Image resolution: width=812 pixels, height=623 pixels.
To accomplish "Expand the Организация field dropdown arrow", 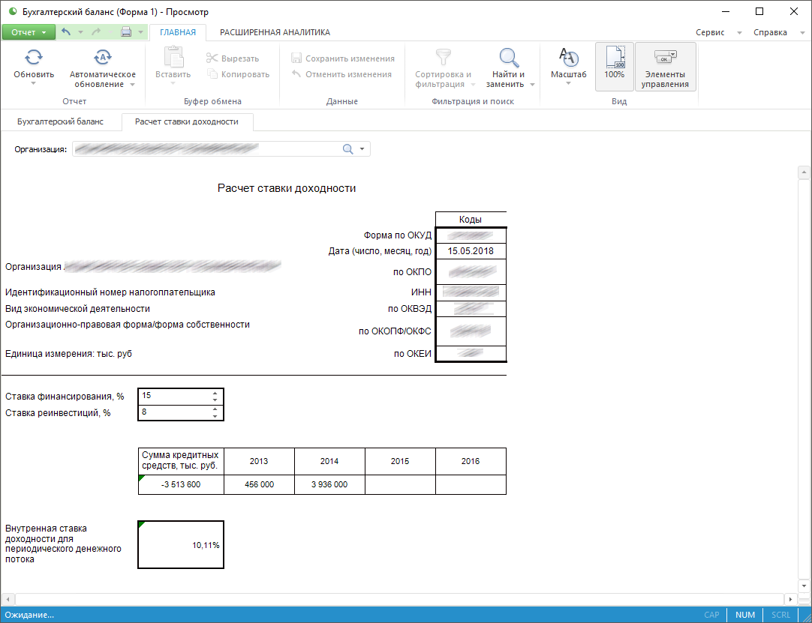I will pyautogui.click(x=362, y=149).
